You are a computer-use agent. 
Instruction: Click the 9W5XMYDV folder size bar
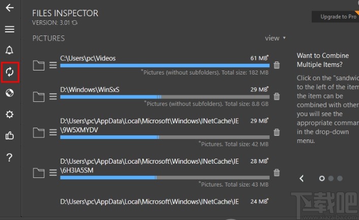(x=165, y=137)
